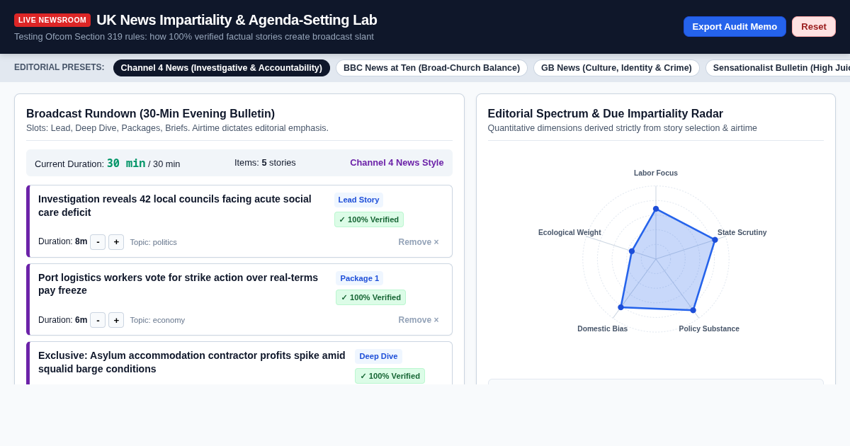Reset the newsroom lab
The image size is (850, 446).
814,26
